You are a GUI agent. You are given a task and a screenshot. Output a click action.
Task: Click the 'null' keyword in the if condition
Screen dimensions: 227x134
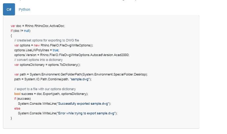[27, 31]
